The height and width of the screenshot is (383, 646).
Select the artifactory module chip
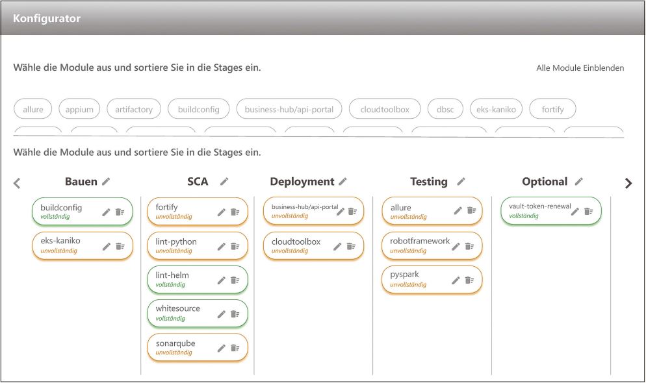pyautogui.click(x=134, y=110)
